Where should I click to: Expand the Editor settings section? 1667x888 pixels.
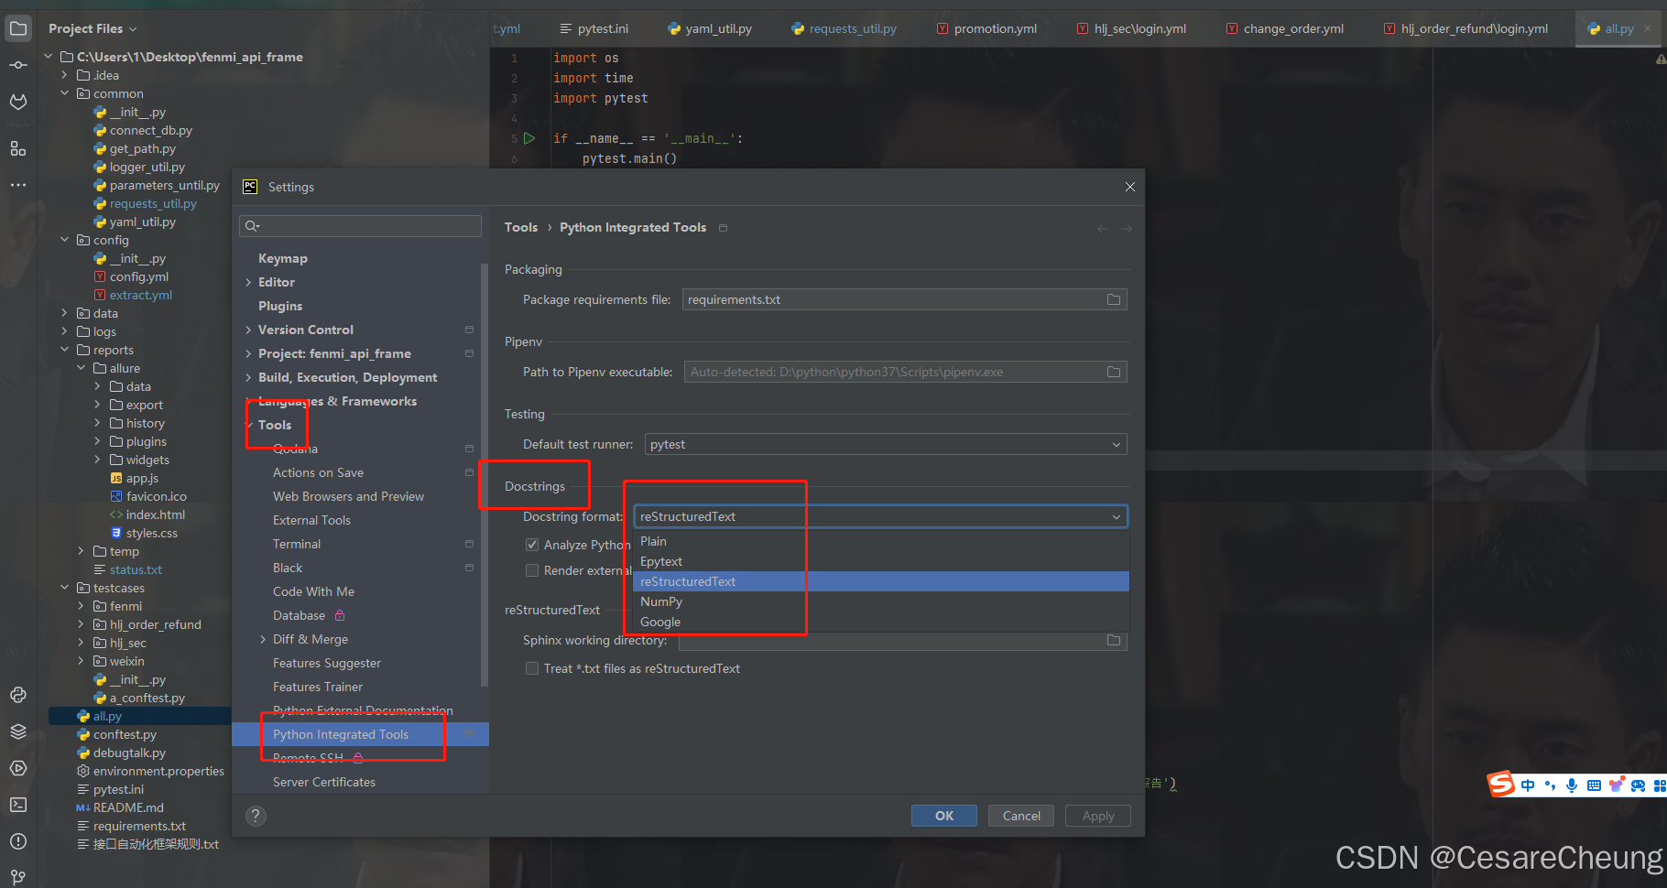(248, 282)
